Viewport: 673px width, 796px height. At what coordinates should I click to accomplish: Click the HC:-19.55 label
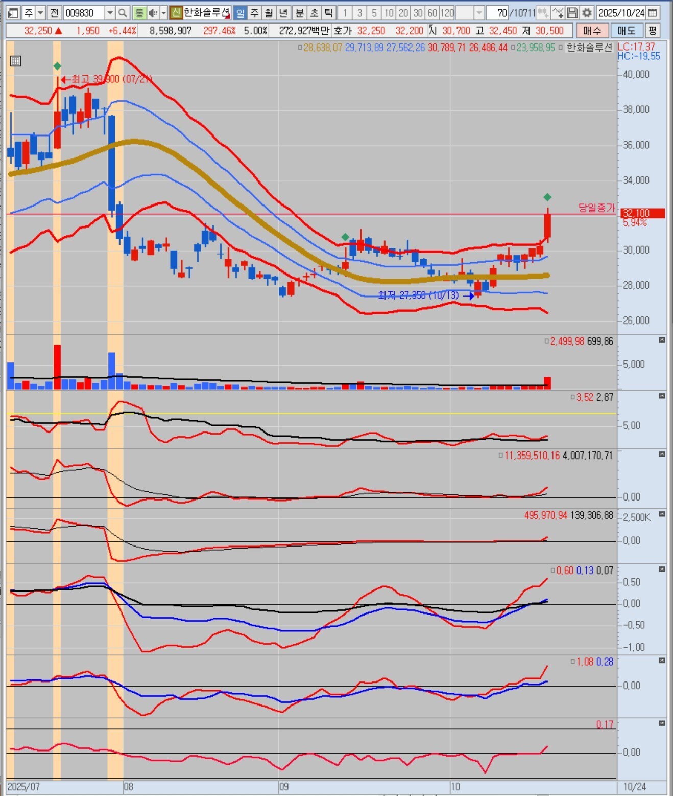coord(639,56)
